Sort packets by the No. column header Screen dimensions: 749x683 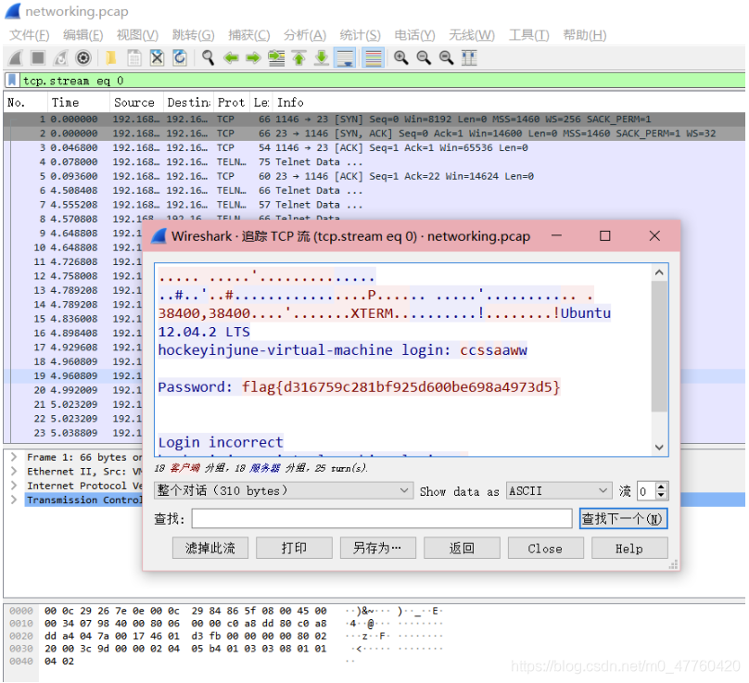coord(25,102)
